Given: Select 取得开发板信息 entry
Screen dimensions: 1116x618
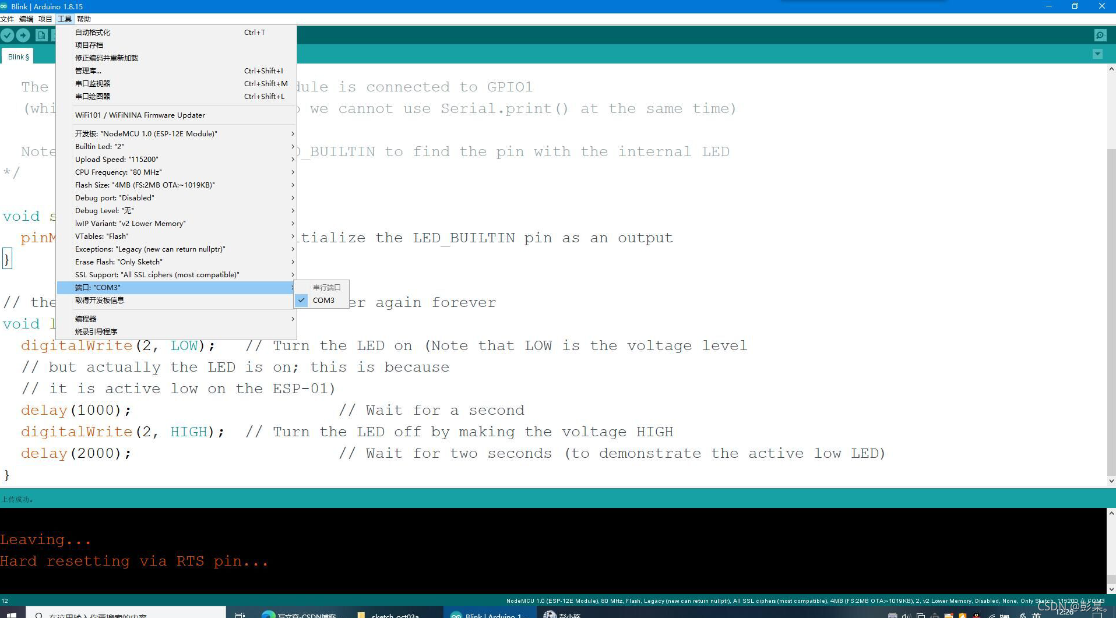Looking at the screenshot, I should [177, 301].
